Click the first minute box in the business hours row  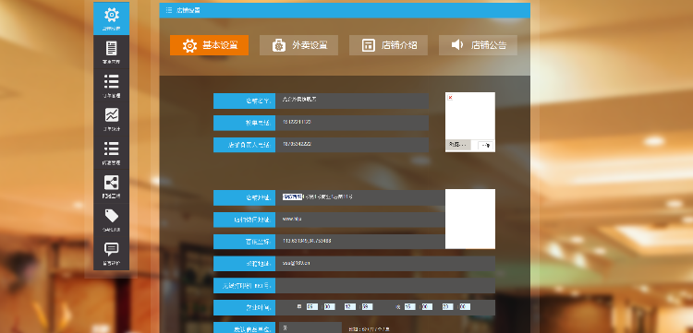click(329, 307)
